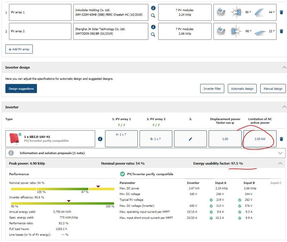Choose Manual design
The image size is (287, 242).
(273, 88)
